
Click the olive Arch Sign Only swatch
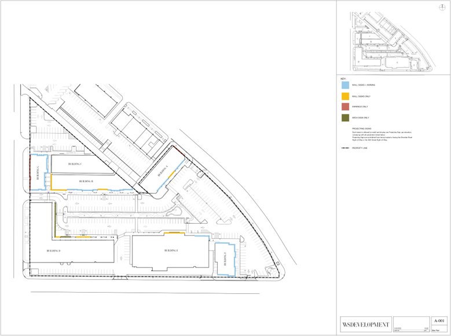click(x=346, y=117)
